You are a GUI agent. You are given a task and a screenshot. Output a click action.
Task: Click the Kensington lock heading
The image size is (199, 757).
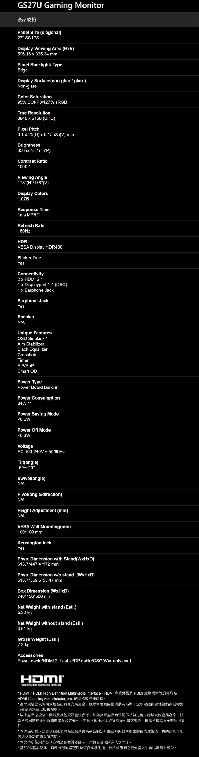click(34, 543)
